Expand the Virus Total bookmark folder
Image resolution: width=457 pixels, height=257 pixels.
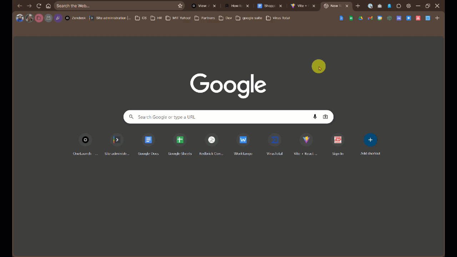coord(278,18)
